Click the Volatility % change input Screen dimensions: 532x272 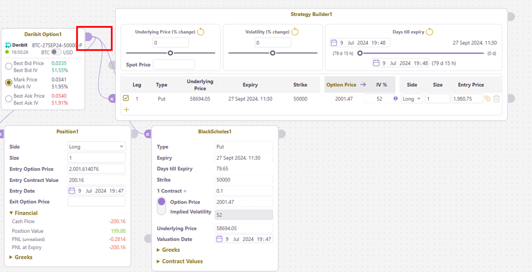click(273, 42)
